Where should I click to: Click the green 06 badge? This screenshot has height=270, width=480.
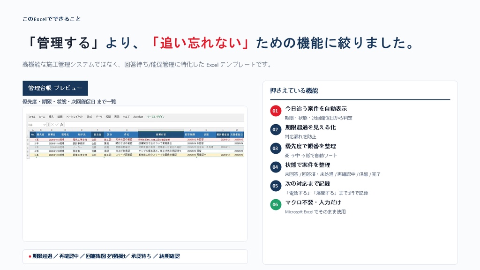coord(275,204)
